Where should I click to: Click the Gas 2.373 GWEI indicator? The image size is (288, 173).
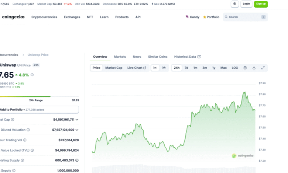(x=163, y=4)
